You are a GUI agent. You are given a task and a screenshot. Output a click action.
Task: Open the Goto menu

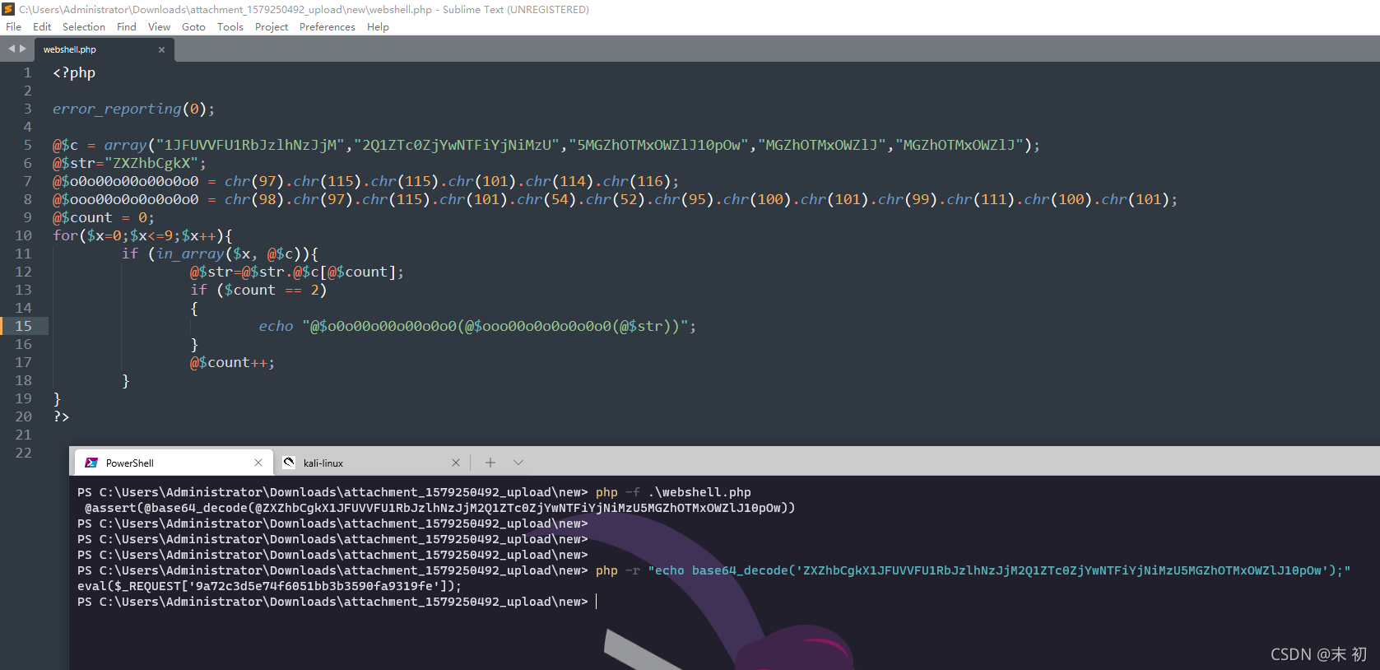pyautogui.click(x=193, y=26)
